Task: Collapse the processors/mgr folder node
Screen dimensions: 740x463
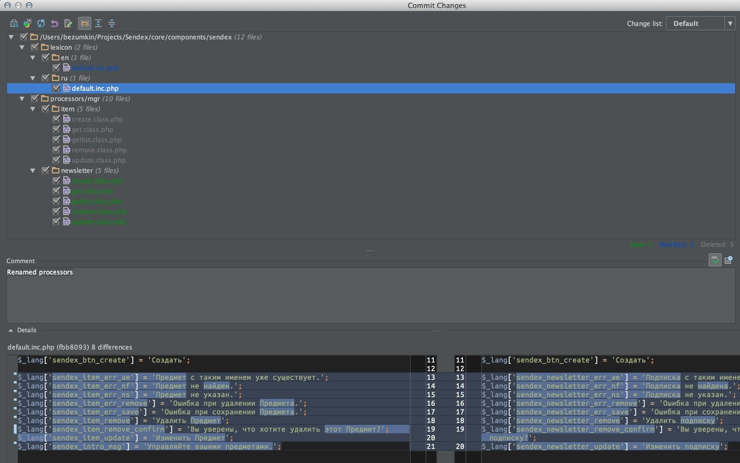Action: pos(22,99)
